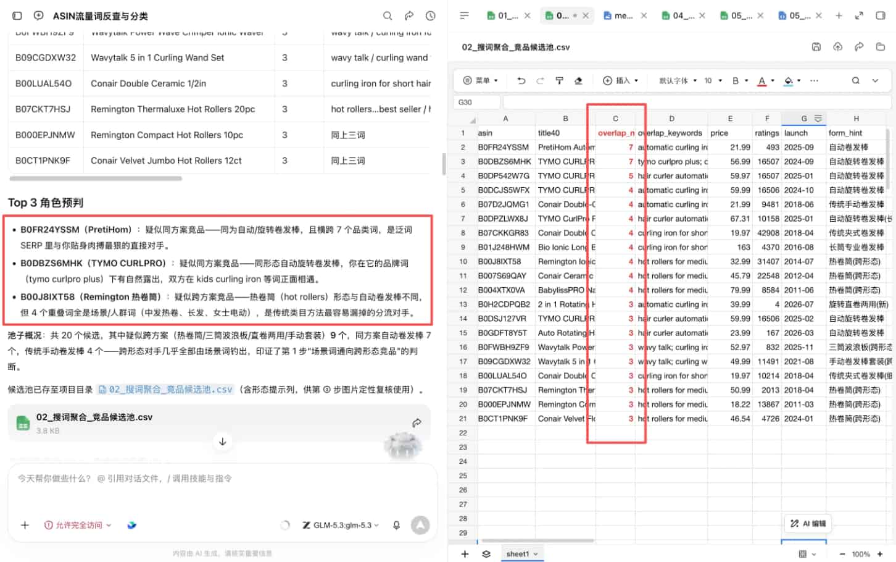Pick the cell fill color bucket
The height and width of the screenshot is (562, 896).
788,81
